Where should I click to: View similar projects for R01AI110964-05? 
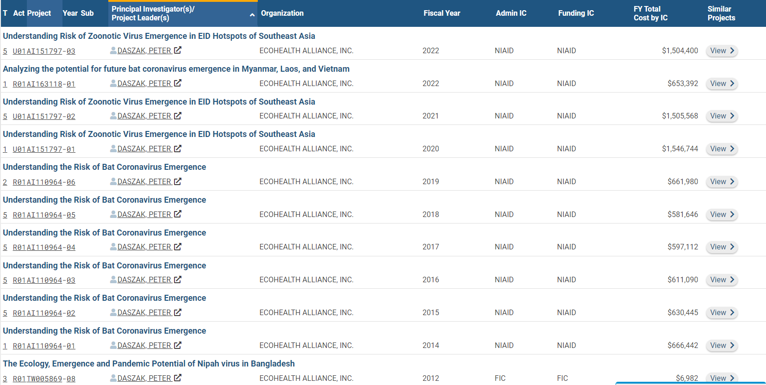(x=722, y=215)
